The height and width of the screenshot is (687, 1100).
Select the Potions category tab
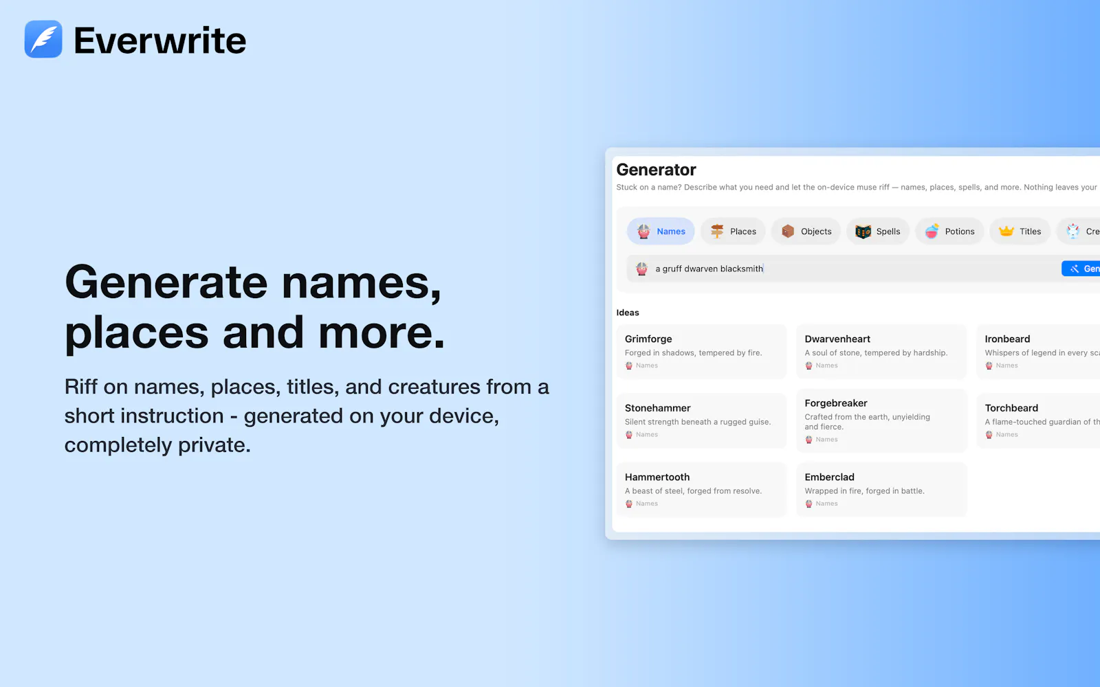(949, 232)
